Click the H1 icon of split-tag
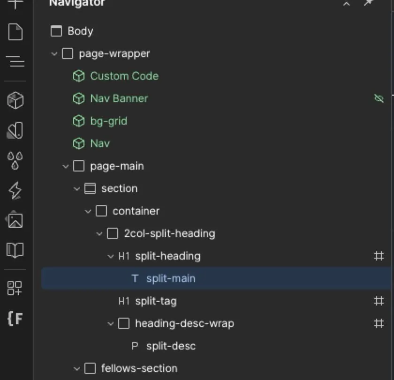Image resolution: width=394 pixels, height=380 pixels. pyautogui.click(x=124, y=301)
